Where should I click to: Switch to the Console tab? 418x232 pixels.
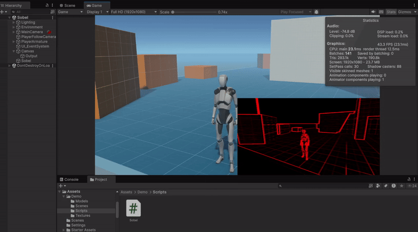point(69,179)
